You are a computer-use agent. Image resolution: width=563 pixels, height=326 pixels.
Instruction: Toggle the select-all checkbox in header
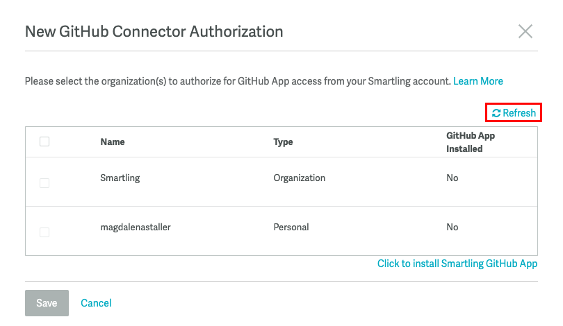(44, 141)
